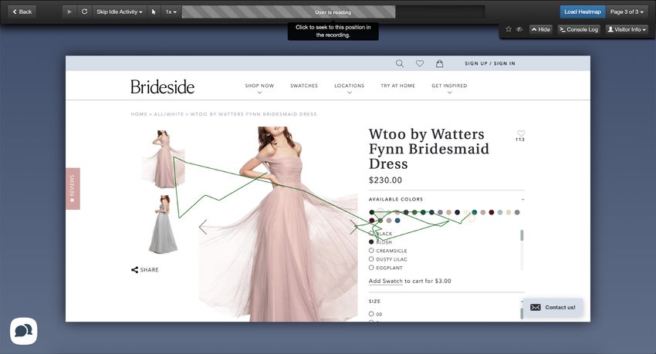
Task: Select the Eggplant color radio
Action: (x=371, y=268)
